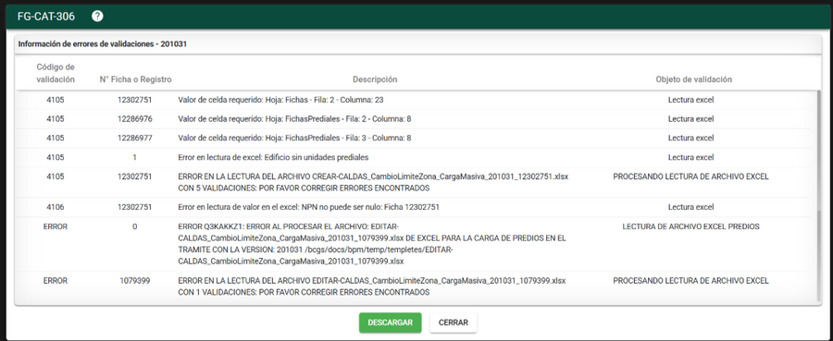The image size is (833, 341).
Task: Click the green DESCARGAR button
Action: (390, 323)
